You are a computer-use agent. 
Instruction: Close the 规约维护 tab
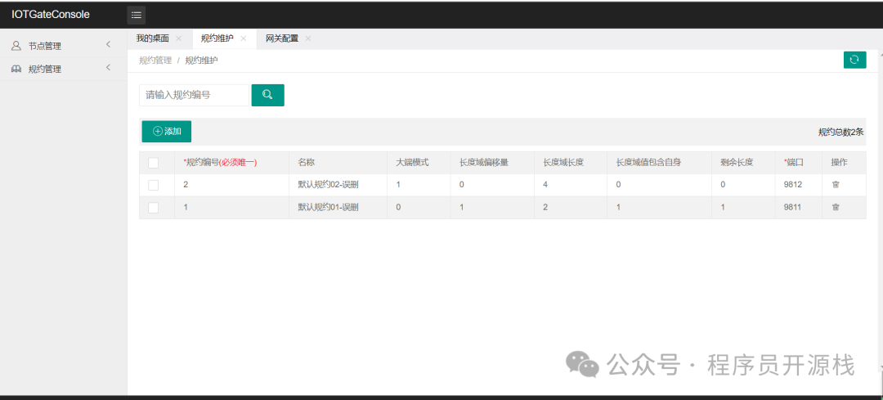244,38
